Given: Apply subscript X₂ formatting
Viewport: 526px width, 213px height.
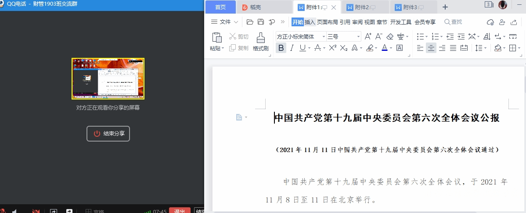Looking at the screenshot, I should pyautogui.click(x=343, y=48).
